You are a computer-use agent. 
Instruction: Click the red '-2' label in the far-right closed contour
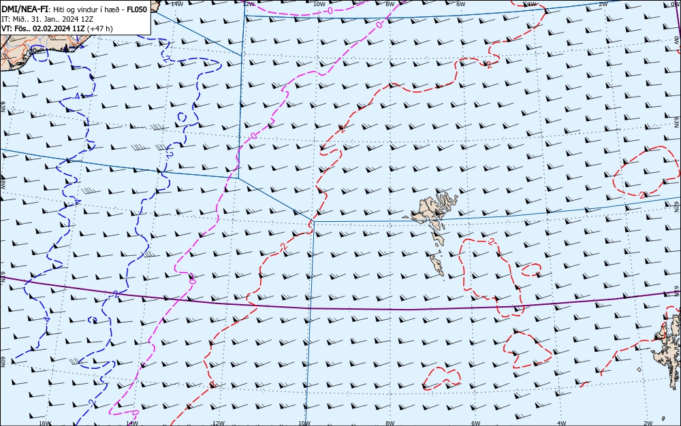[642, 195]
